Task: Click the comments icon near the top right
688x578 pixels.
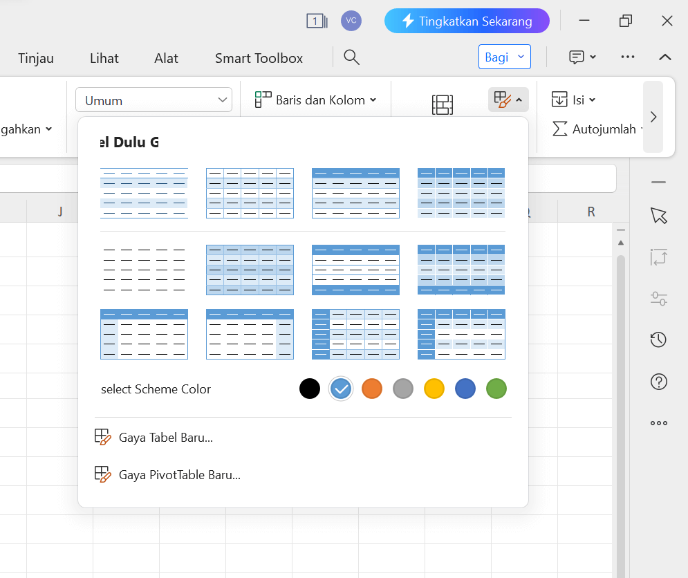Action: pos(577,57)
